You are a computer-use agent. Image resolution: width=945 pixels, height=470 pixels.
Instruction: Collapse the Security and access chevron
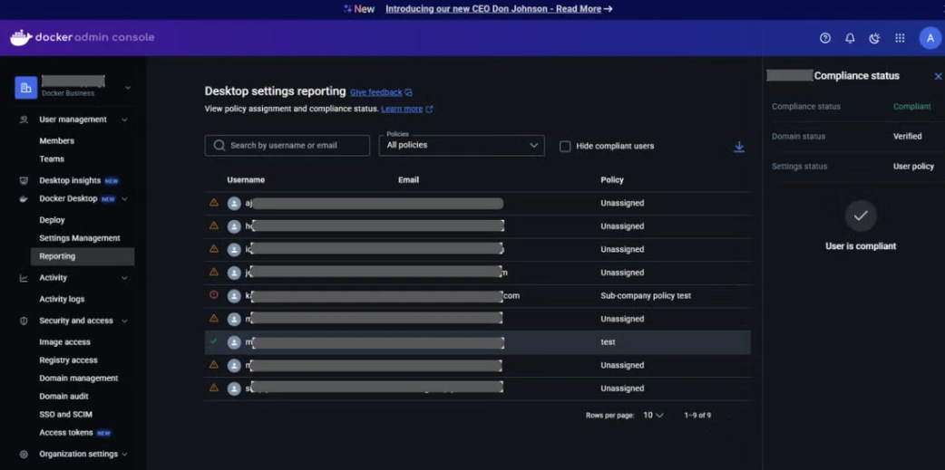pyautogui.click(x=125, y=321)
